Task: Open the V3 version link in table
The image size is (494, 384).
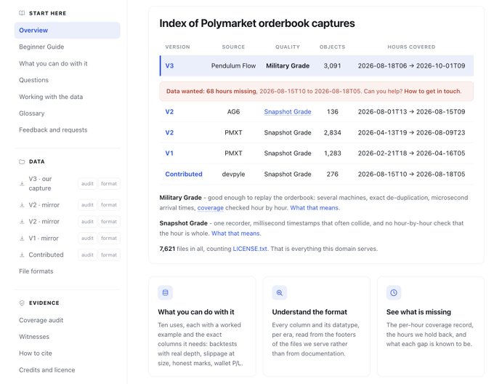Action: (169, 65)
